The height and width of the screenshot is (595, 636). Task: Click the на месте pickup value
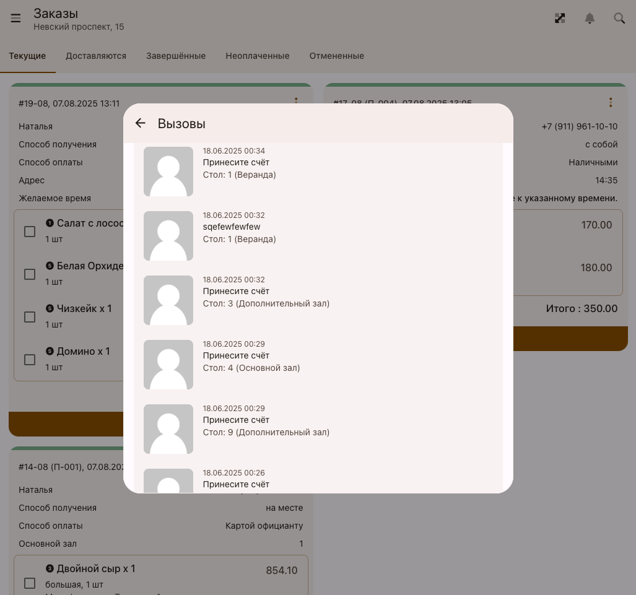coord(284,508)
